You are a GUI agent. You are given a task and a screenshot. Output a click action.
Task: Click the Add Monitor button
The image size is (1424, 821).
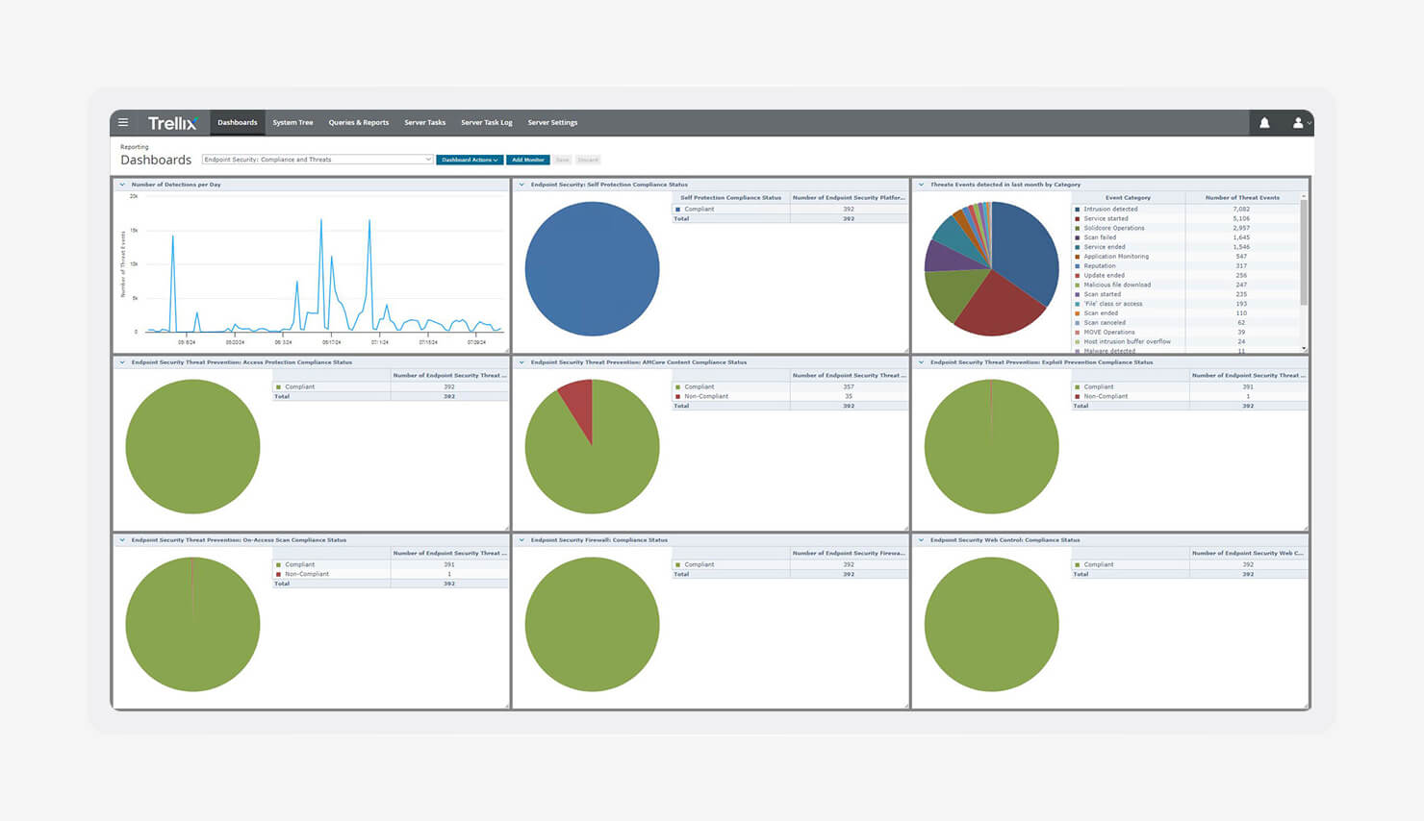[527, 160]
